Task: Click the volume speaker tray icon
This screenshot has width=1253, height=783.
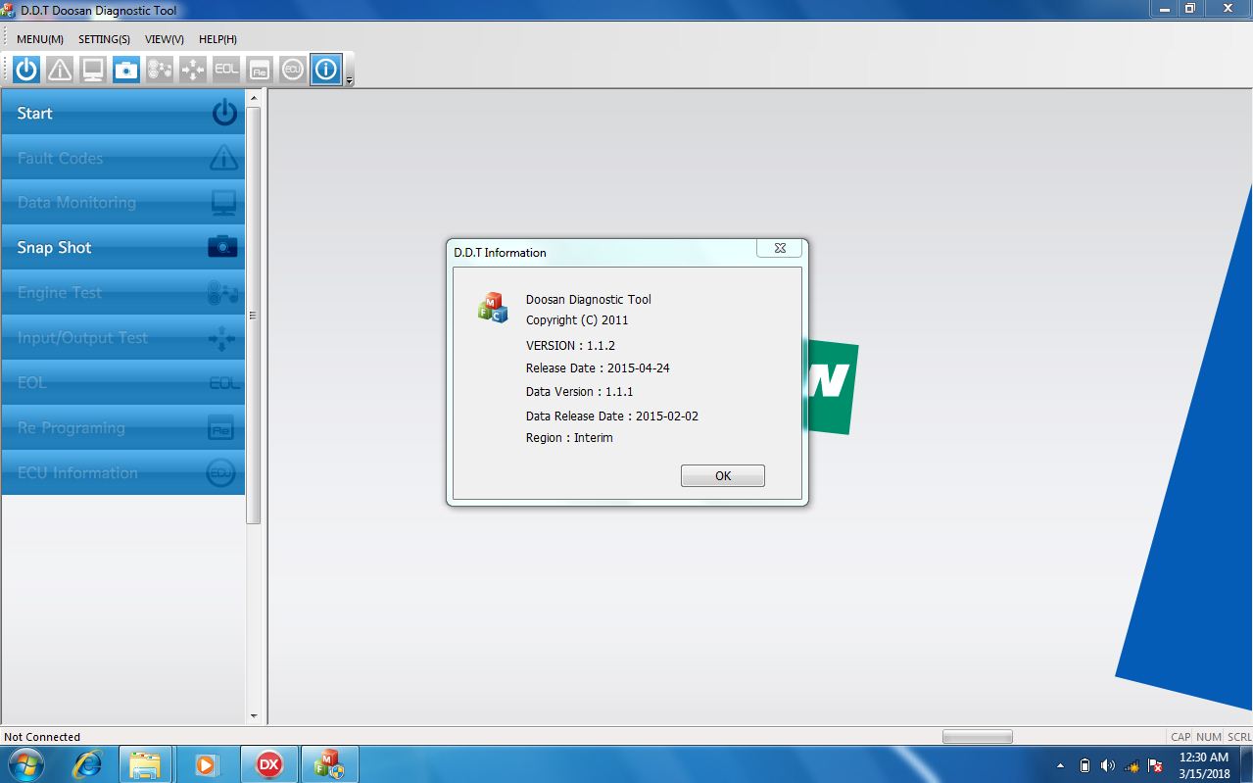Action: tap(1108, 765)
